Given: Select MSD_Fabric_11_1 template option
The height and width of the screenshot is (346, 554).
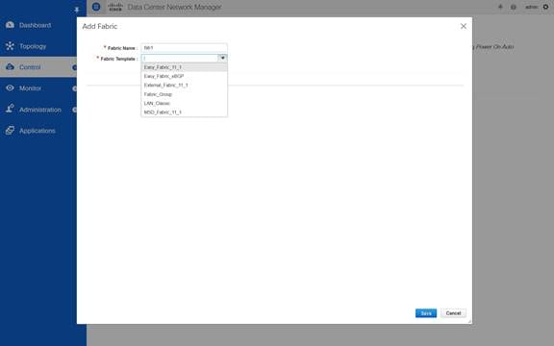Looking at the screenshot, I should click(x=184, y=112).
